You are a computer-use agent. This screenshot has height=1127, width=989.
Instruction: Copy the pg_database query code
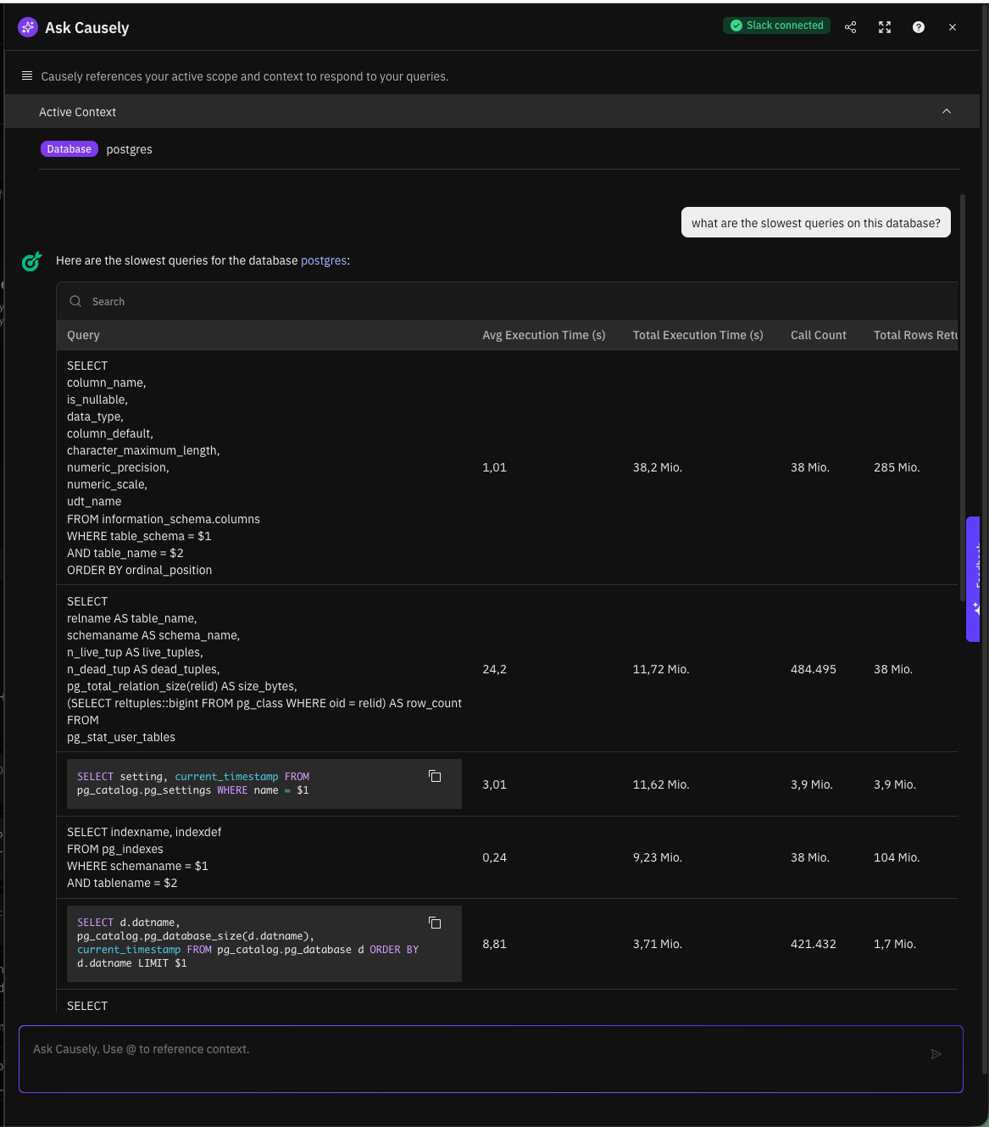[x=435, y=923]
